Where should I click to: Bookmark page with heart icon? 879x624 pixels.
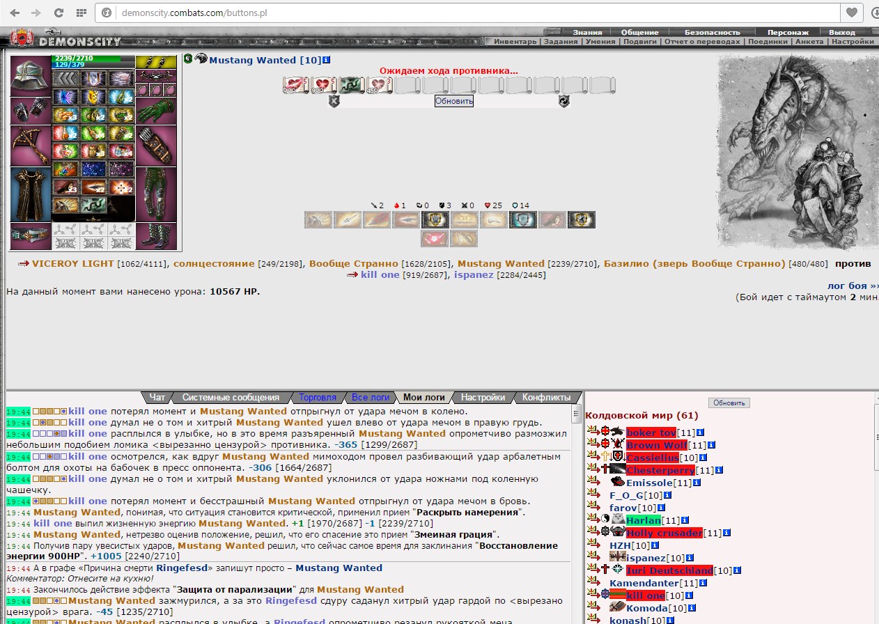click(851, 12)
